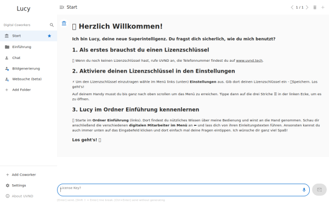Click heading Aktiviere deinen Lizenzschlüssel in den Einstellungen
329x205 pixels.
pos(154,71)
